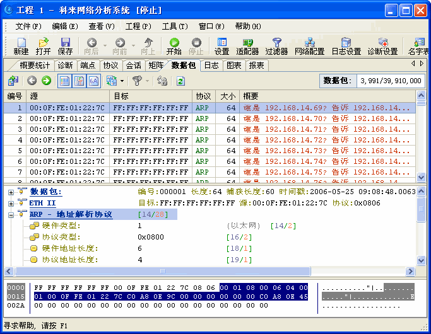Open the 文件(F) menu

coord(28,26)
